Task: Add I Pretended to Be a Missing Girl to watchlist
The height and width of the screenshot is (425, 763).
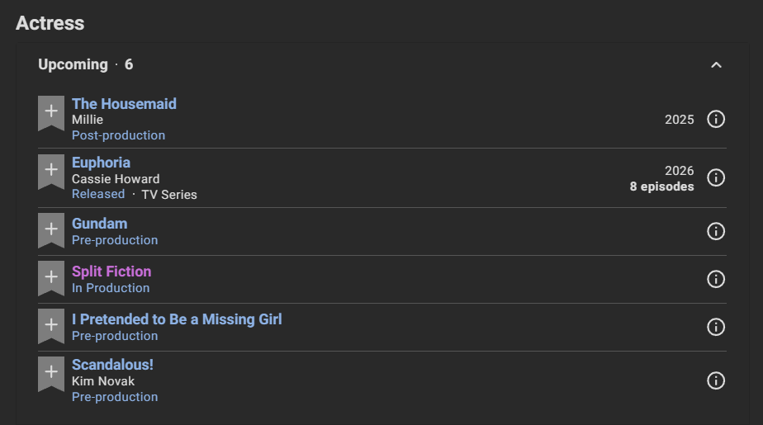Action: (51, 326)
